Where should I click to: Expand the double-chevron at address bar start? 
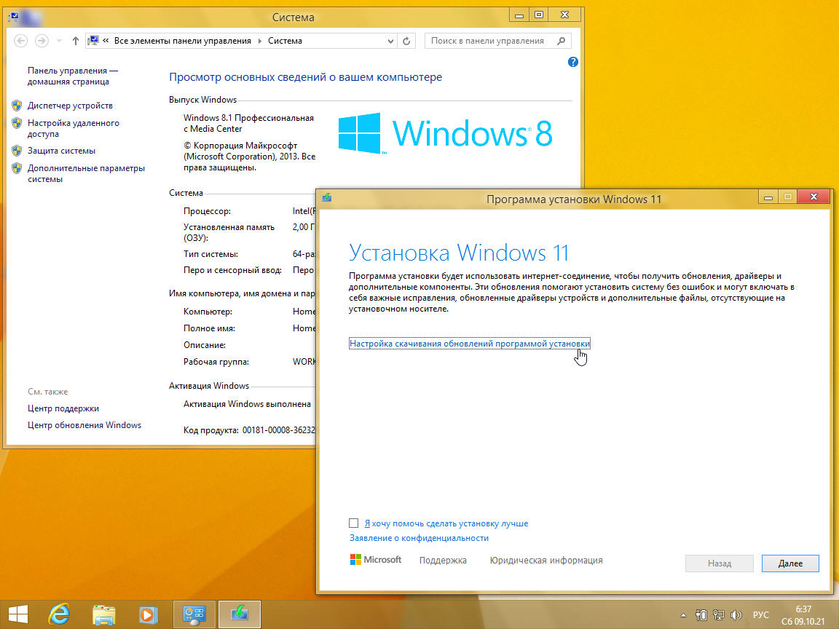coord(106,41)
